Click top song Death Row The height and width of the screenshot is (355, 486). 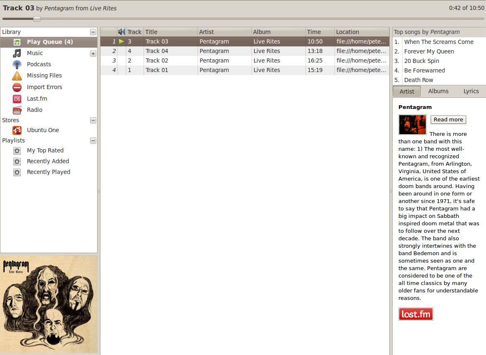pos(418,80)
